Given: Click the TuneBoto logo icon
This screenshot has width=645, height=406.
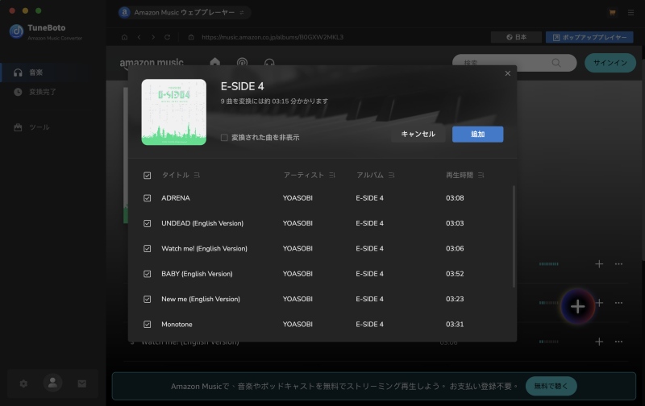Looking at the screenshot, I should click(16, 31).
